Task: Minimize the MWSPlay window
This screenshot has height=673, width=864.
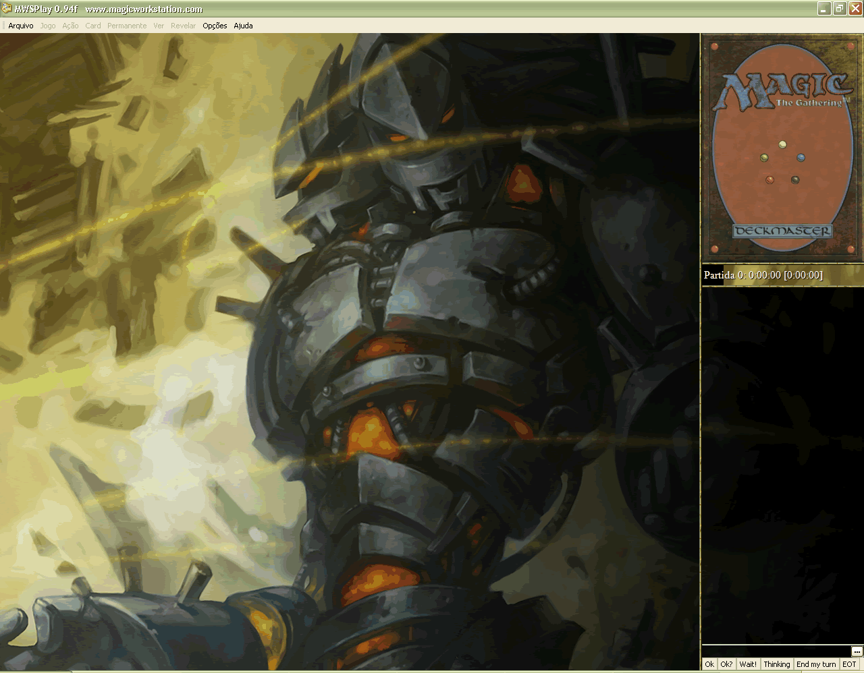Action: tap(824, 9)
